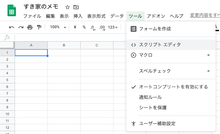Open the ファイル menu
This screenshot has width=220, height=134.
pos(32,16)
